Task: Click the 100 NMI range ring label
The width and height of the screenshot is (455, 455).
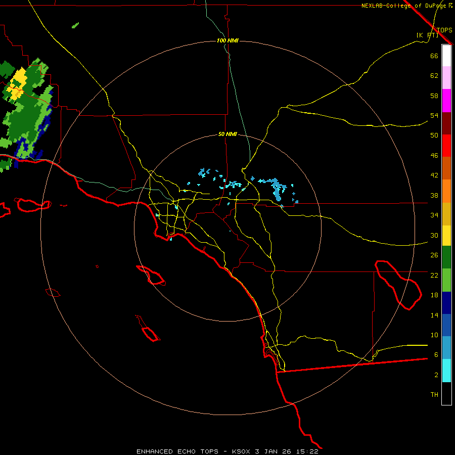Action: click(x=227, y=40)
